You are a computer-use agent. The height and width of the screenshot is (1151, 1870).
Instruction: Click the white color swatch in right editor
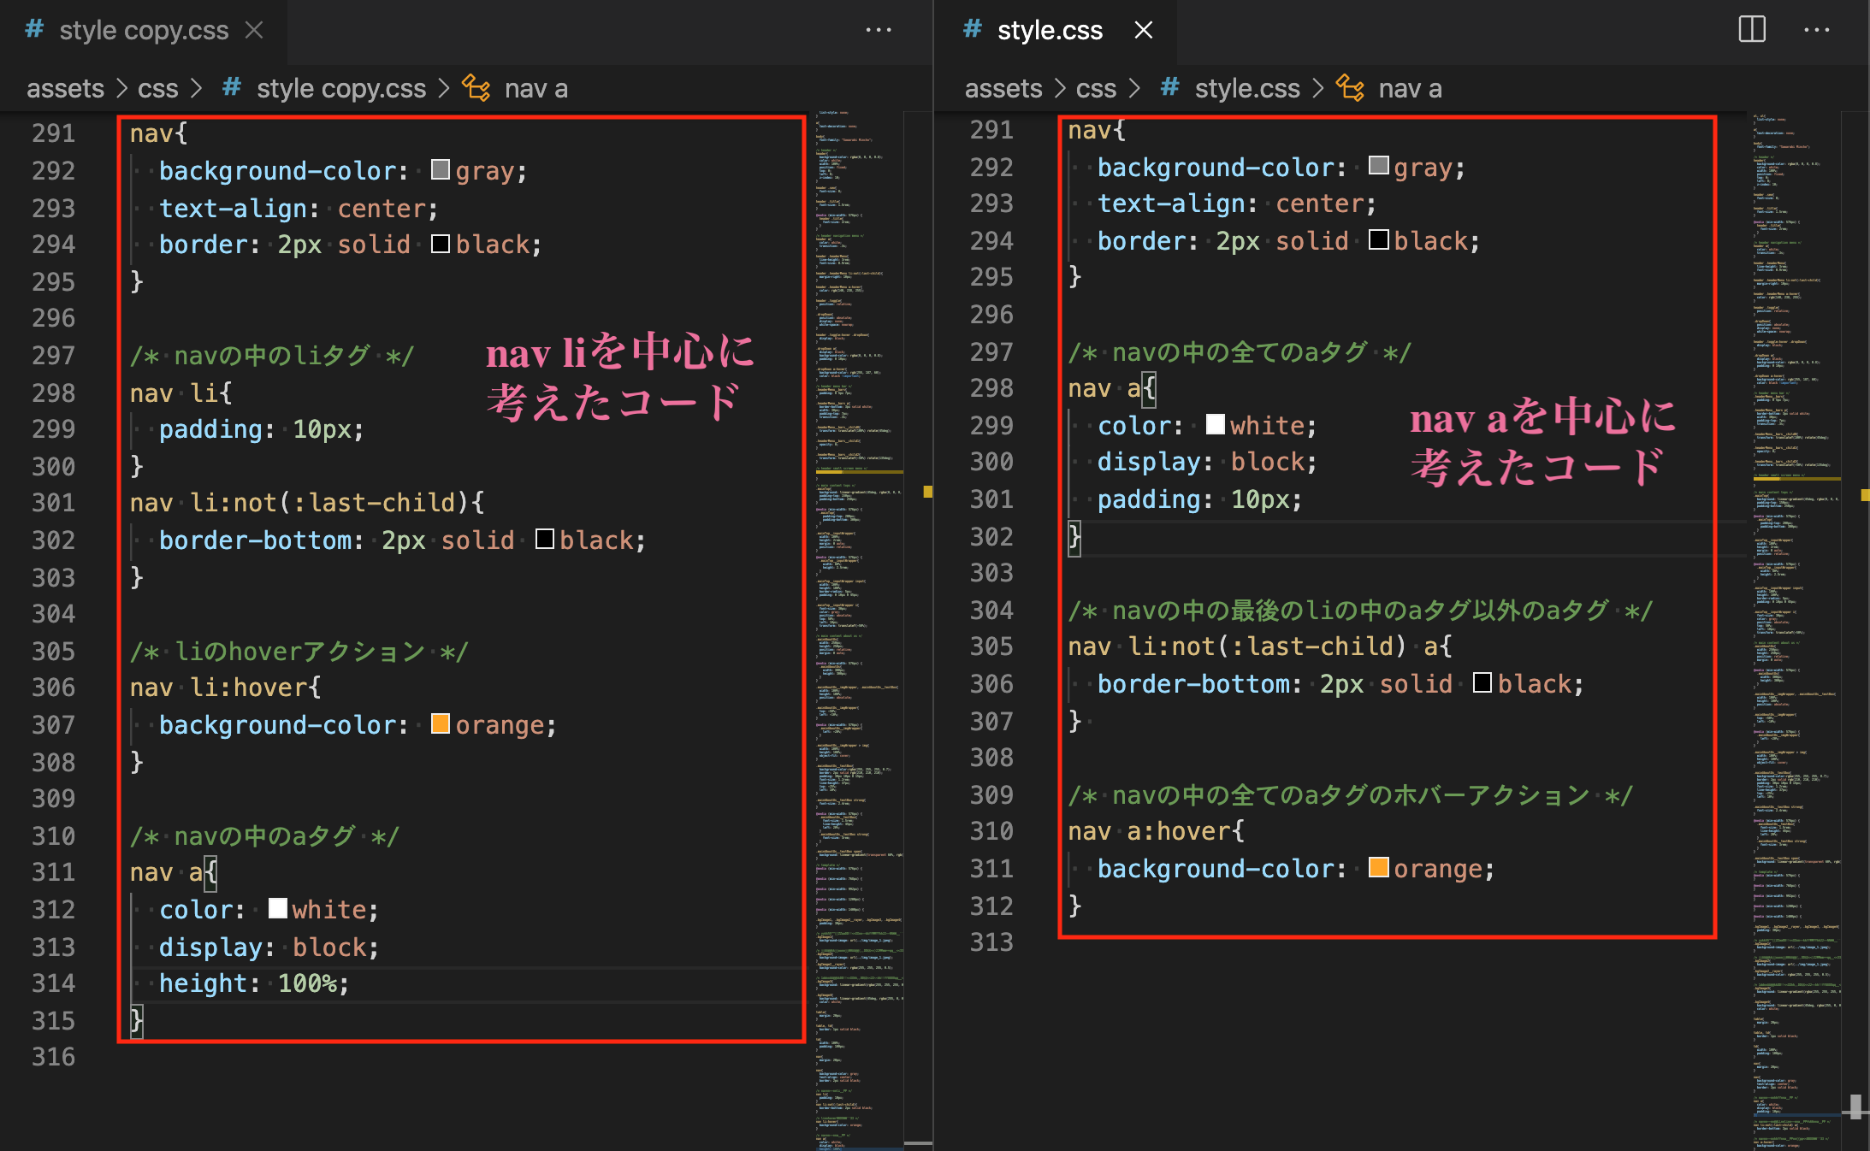coord(1215,425)
